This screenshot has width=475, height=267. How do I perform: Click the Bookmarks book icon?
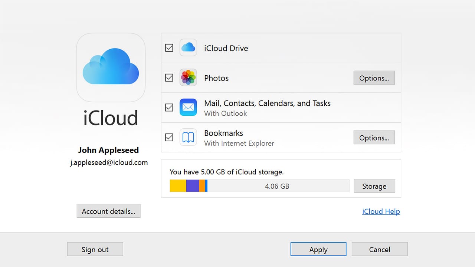coord(188,138)
